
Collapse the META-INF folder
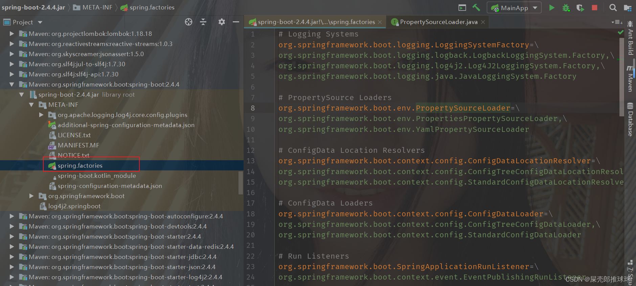31,105
